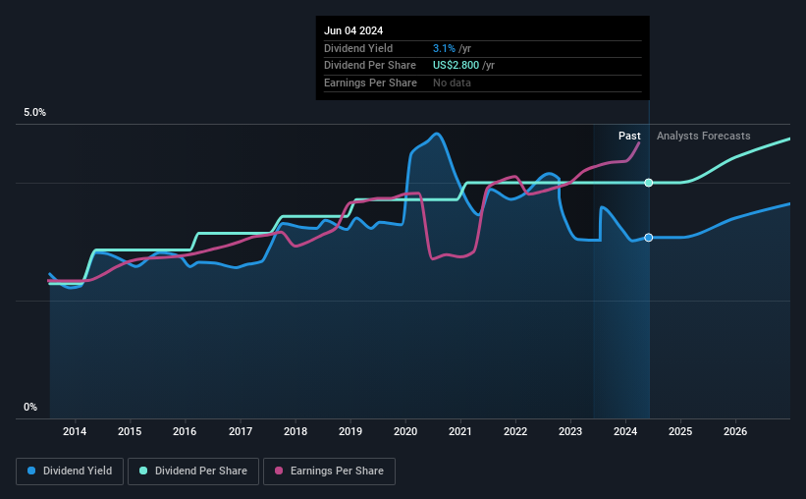Viewport: 806px width, 499px height.
Task: Click the 3.1% dividend yield value
Action: [444, 48]
